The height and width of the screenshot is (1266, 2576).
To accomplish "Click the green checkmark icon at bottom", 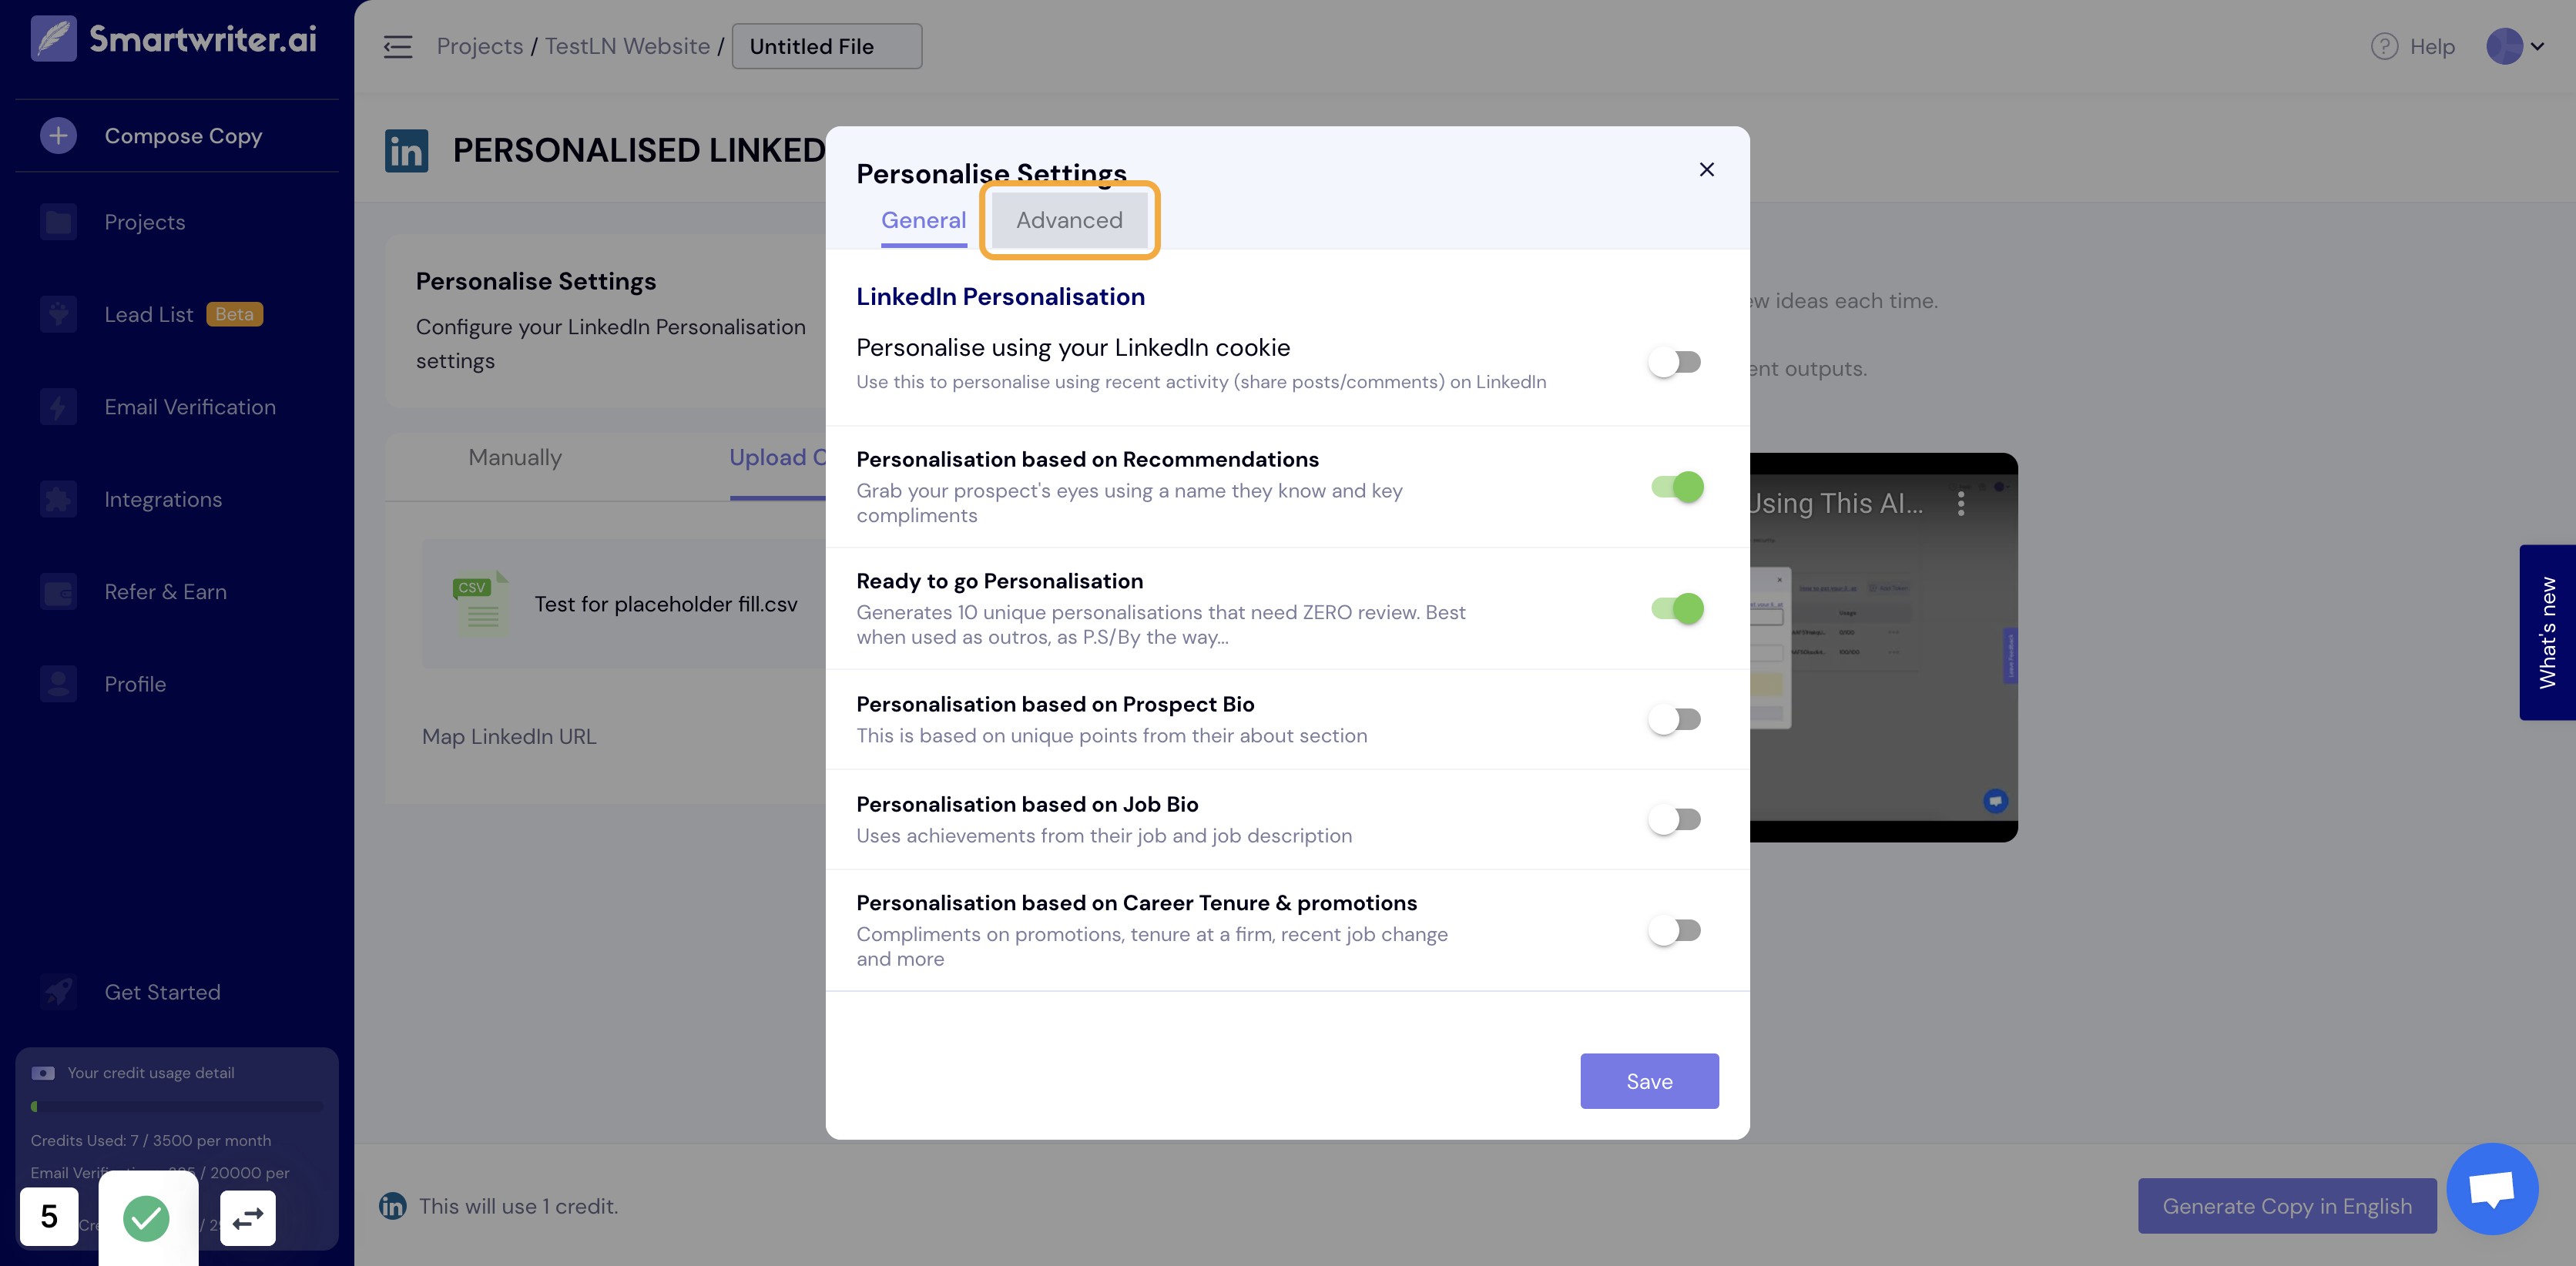I will pos(146,1218).
